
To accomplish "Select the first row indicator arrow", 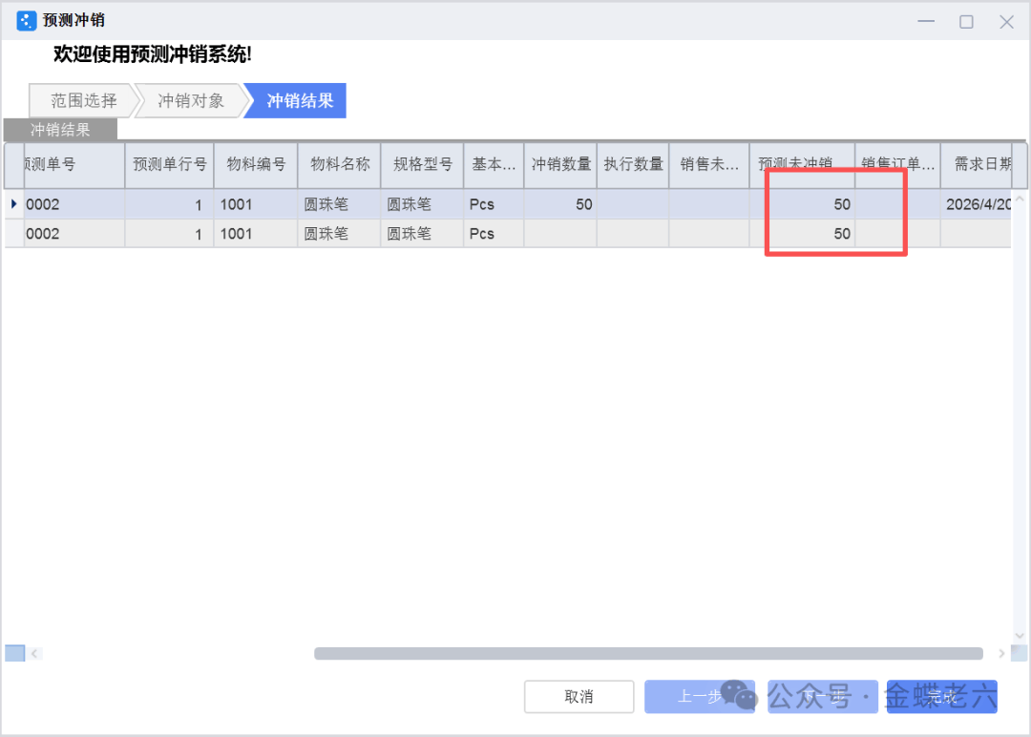I will coord(13,204).
